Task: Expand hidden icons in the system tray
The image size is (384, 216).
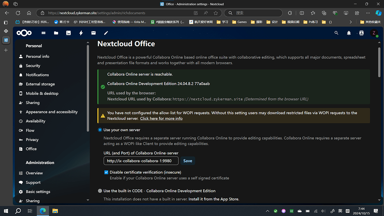Action: click(267, 211)
